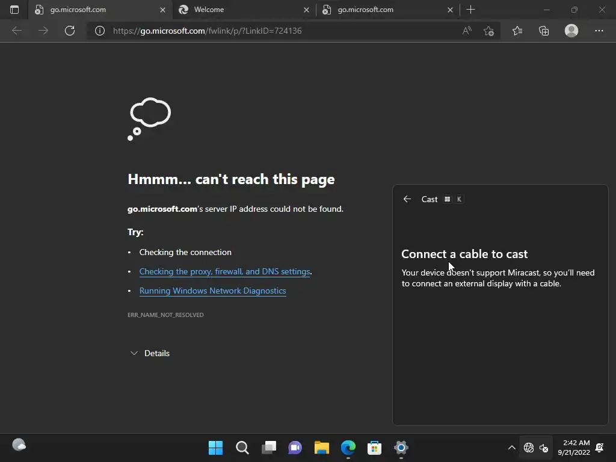Open network status tray icon

pos(529,448)
